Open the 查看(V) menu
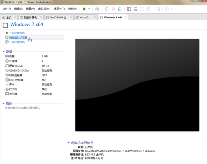Image resolution: width=207 pixels, height=164 pixels. point(30,9)
